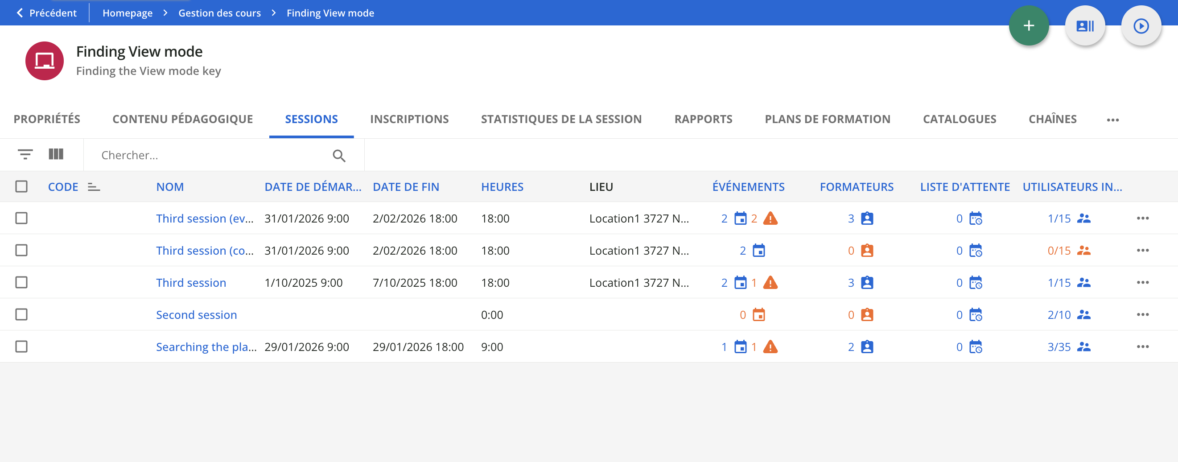
Task: Open the contact card list icon button
Action: click(x=1085, y=25)
